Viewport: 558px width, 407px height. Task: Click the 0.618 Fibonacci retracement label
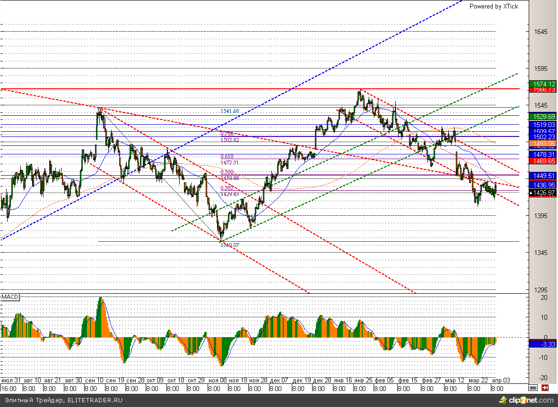(x=227, y=156)
